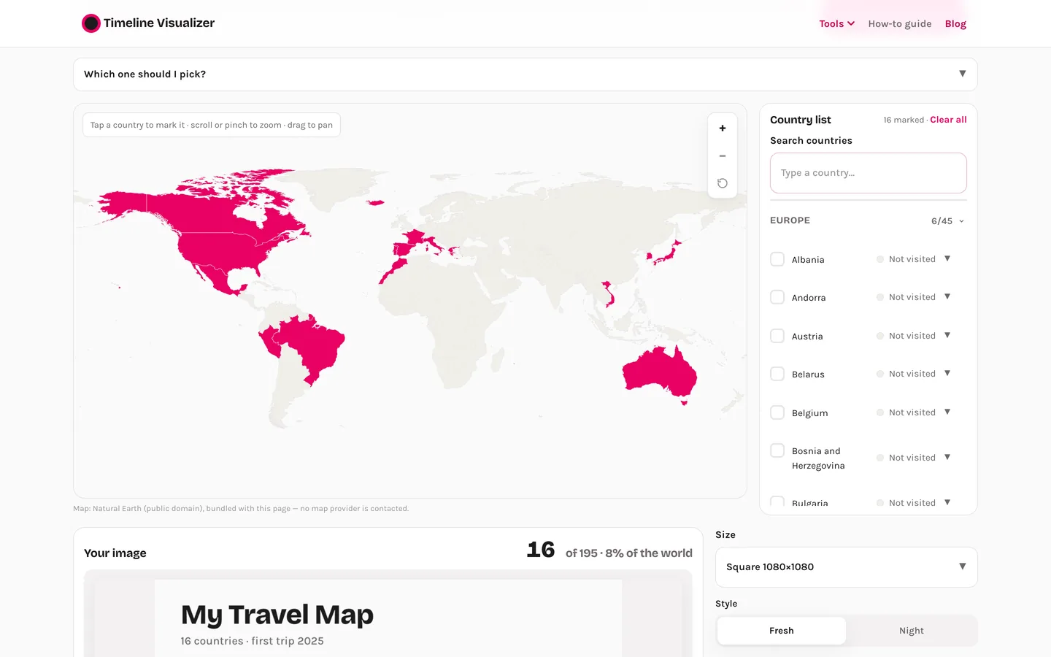Screen dimensions: 1051x657
Task: Click the 'of 195 · 8% of the world' text
Action: [629, 553]
